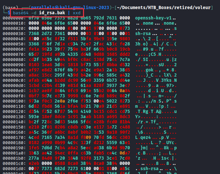Click the ASCII text .T.Rg.T.A@.....u
Viewport: 220px width, 174px height.
click(156, 111)
